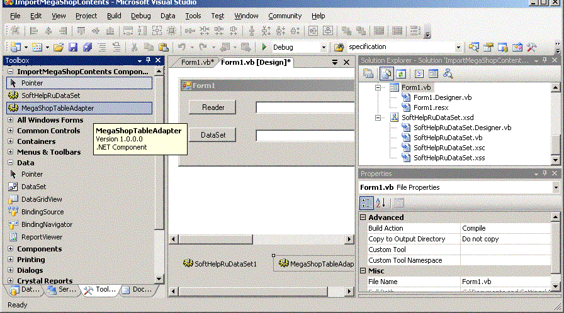Select SoftHelpRuDataSet1 in component tray
The height and width of the screenshot is (313, 564).
tap(220, 264)
